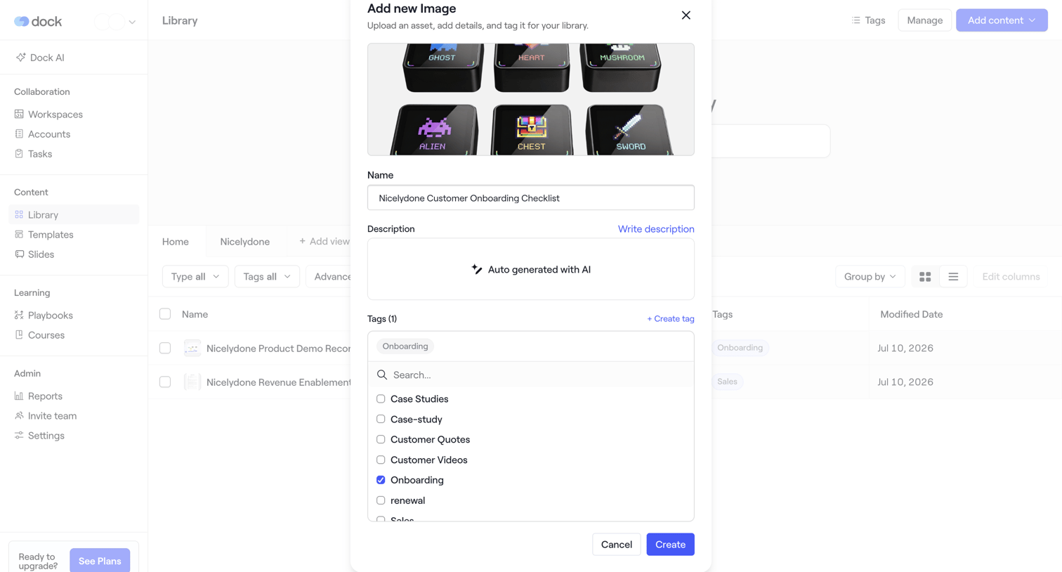The width and height of the screenshot is (1062, 572).
Task: Toggle the select-all checkbox in table header
Action: pyautogui.click(x=165, y=314)
